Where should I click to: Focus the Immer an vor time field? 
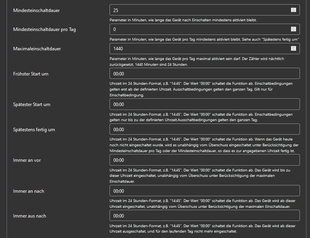205,160
